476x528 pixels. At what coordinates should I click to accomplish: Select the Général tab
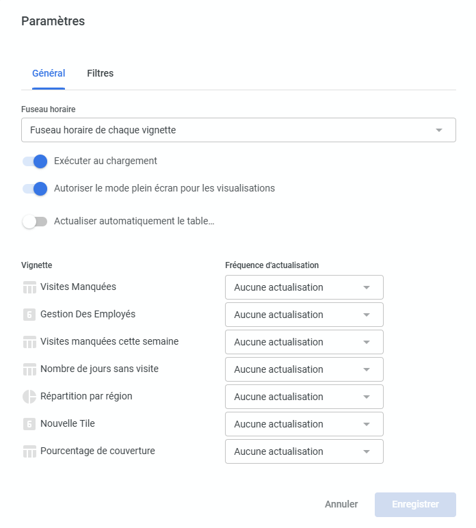[x=49, y=73]
